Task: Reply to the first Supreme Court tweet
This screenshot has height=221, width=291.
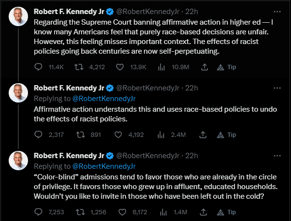Action: pos(40,67)
